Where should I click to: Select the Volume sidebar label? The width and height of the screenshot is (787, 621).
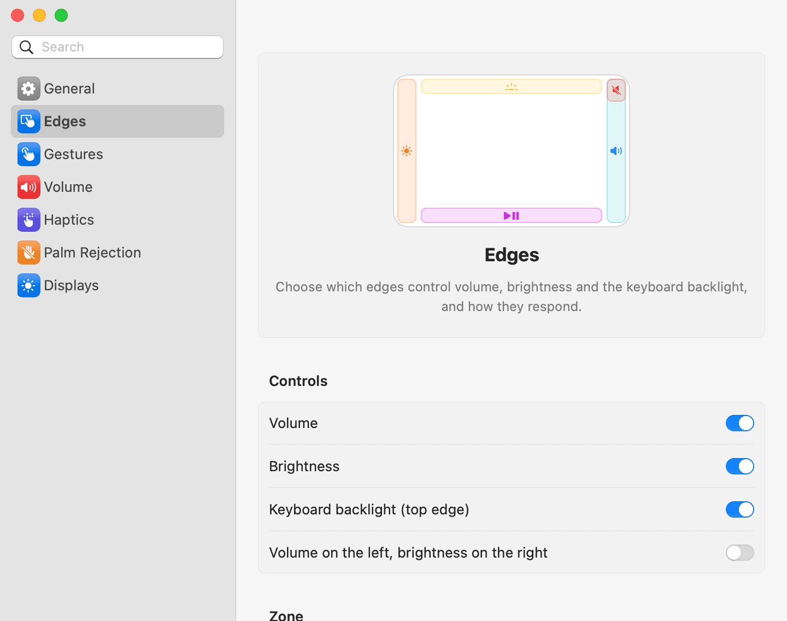[x=68, y=187]
